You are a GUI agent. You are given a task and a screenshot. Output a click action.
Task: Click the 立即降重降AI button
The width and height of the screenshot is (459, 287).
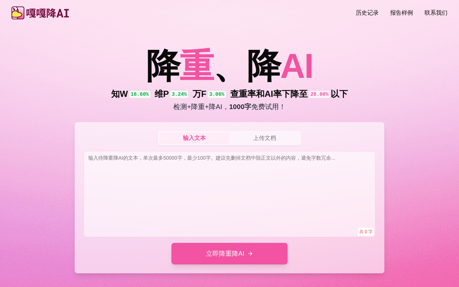229,254
